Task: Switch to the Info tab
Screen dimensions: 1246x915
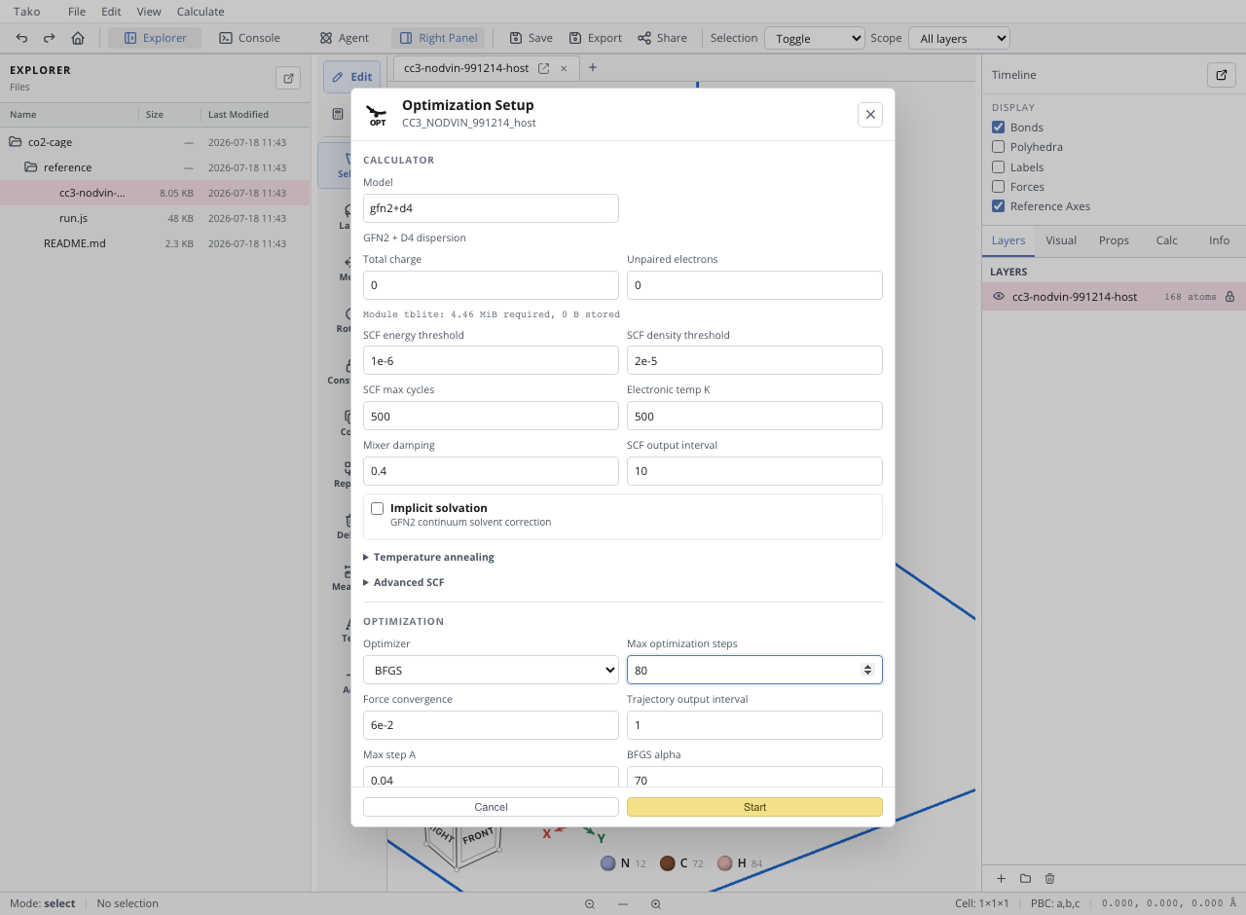Action: point(1219,240)
